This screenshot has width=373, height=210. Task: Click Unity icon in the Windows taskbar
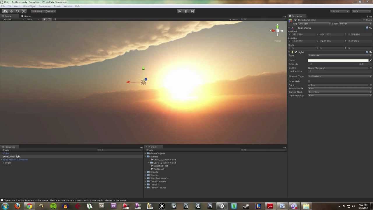pos(222,206)
